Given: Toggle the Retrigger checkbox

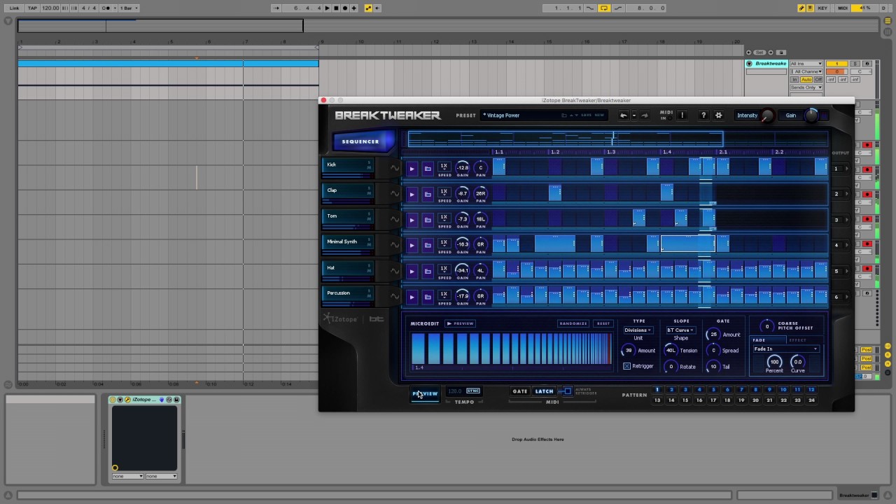Looking at the screenshot, I should coord(626,366).
